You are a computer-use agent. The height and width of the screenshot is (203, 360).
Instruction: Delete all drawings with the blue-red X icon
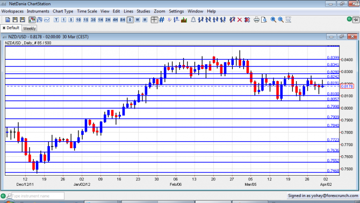pyautogui.click(x=247, y=20)
